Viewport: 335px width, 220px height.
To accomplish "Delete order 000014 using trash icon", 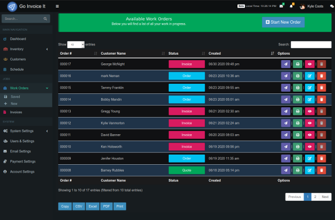I will (x=322, y=99).
